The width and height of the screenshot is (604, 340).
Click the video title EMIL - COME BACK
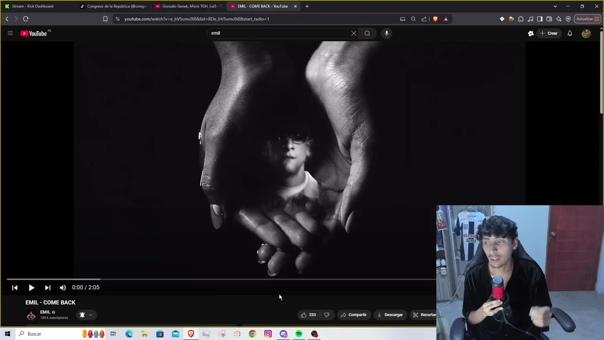pyautogui.click(x=50, y=302)
